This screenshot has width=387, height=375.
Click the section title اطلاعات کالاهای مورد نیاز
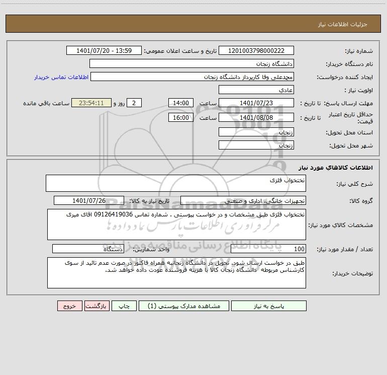(x=336, y=168)
